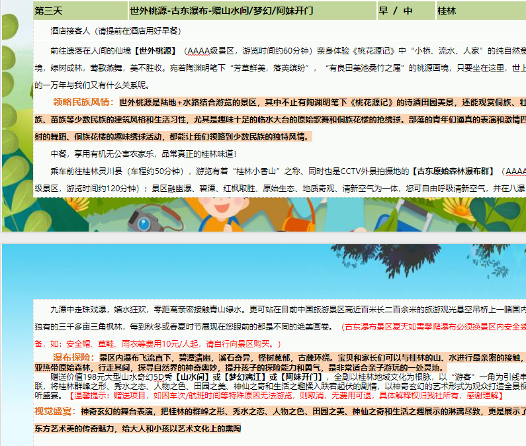Click the '第三天' table header cell
Viewport: 526px width, 446px height.
(80, 11)
